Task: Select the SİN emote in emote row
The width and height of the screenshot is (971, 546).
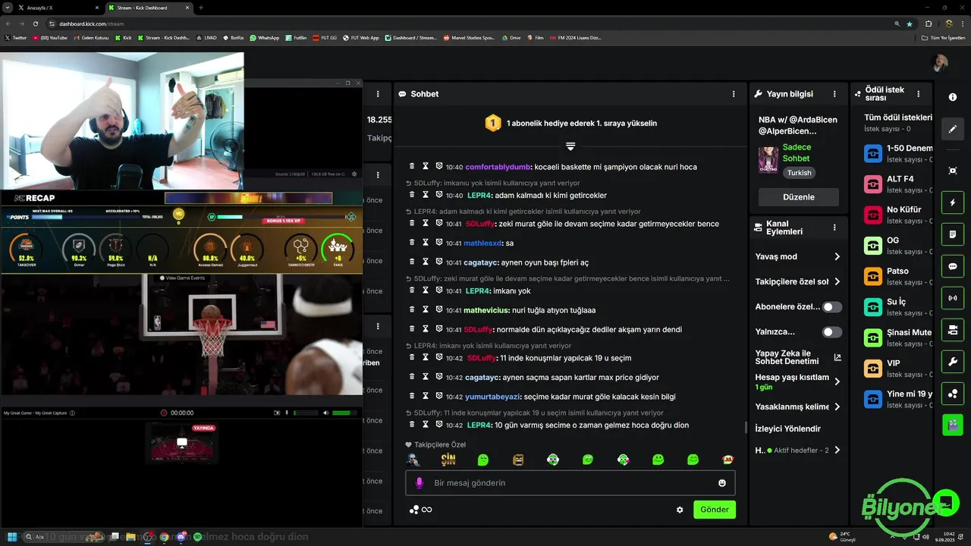Action: tap(448, 460)
